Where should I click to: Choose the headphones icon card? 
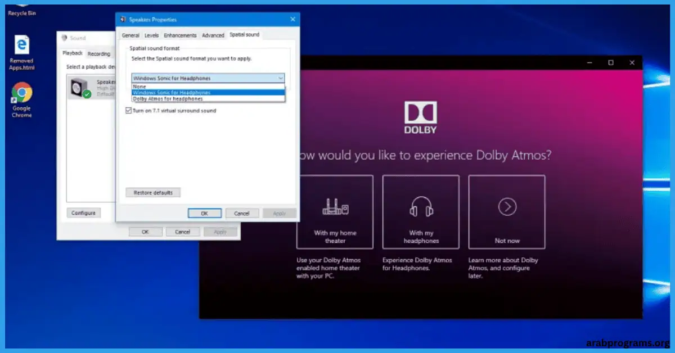coord(421,212)
